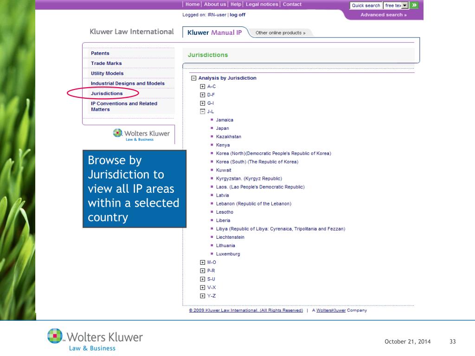Select Jamaica in the jurisdiction list
475x356 pixels.
225,120
